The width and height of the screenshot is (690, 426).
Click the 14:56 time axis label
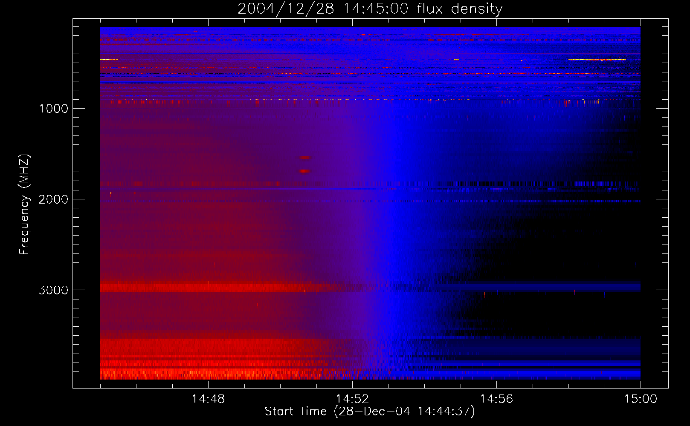pyautogui.click(x=496, y=399)
